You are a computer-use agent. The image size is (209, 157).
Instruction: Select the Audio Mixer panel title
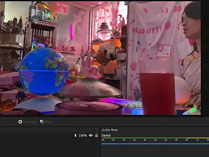(110, 130)
